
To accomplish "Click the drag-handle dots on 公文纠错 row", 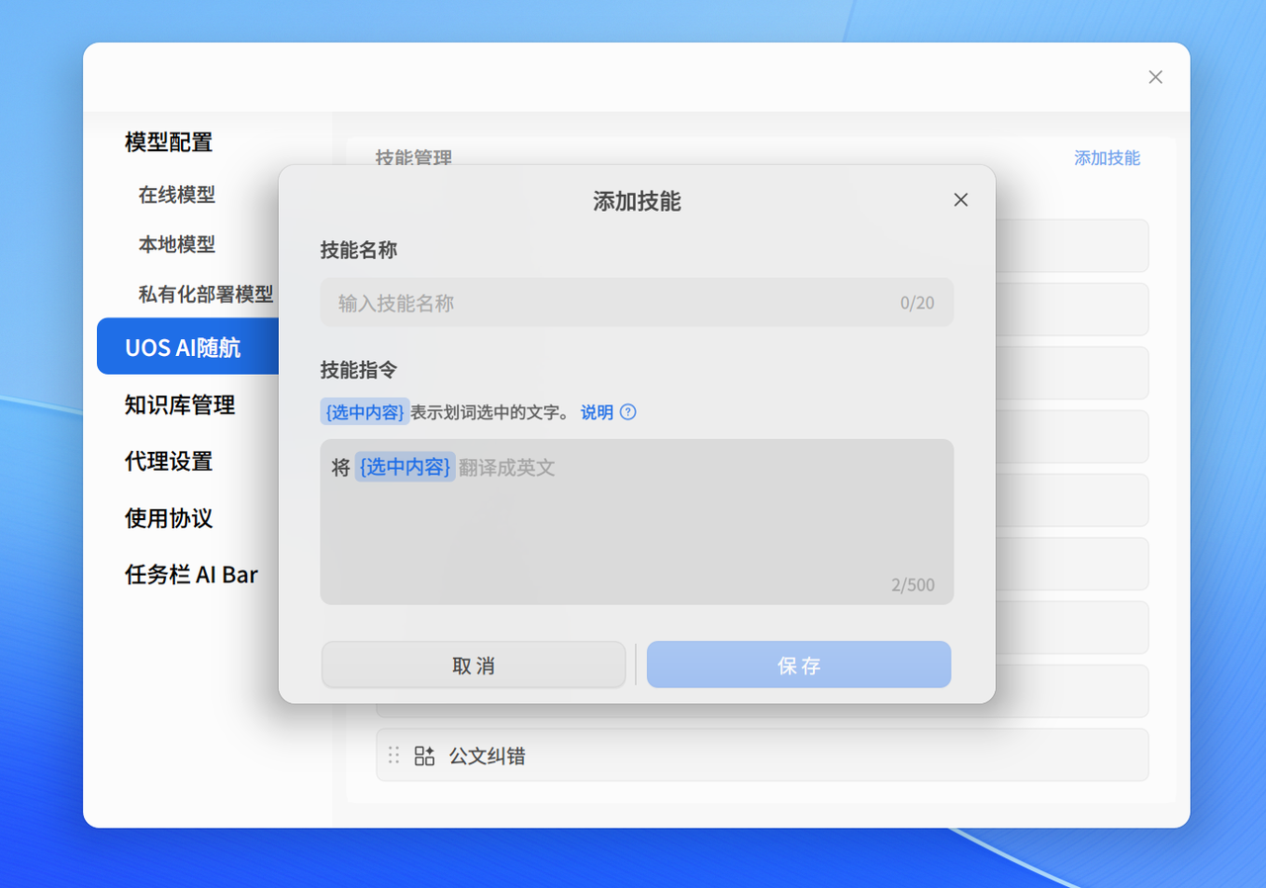I will (x=394, y=755).
